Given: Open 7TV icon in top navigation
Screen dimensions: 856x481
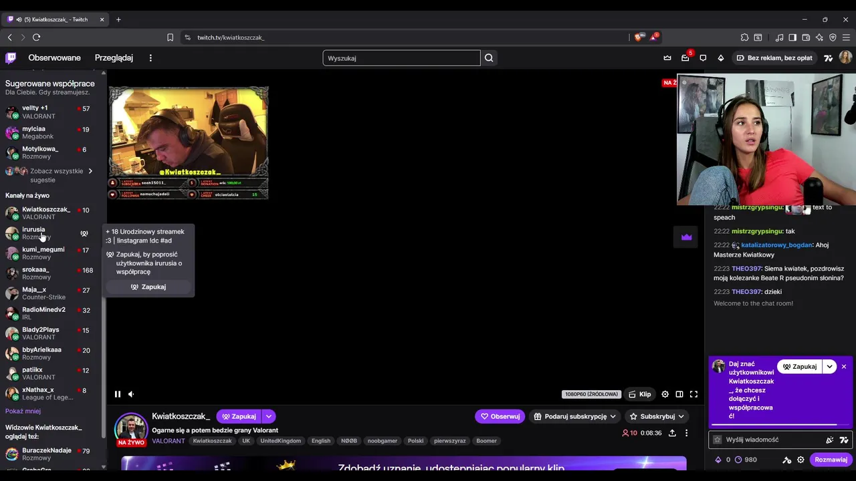Looking at the screenshot, I should click(829, 58).
